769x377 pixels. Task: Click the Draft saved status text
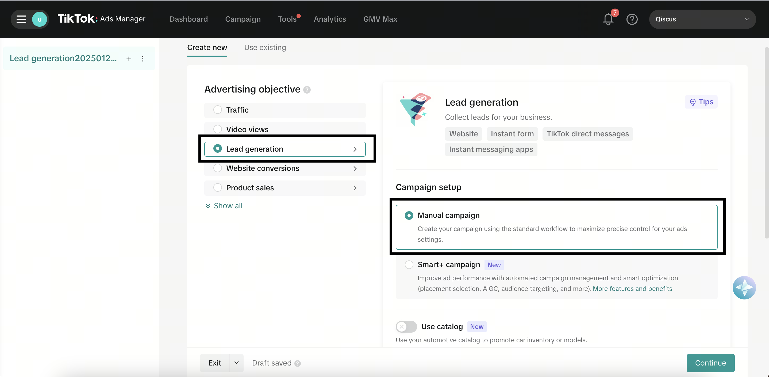tap(271, 363)
